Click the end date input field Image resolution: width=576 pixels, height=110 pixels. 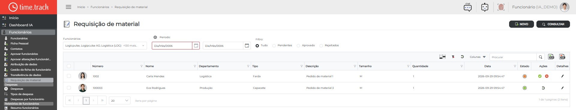click(x=223, y=46)
